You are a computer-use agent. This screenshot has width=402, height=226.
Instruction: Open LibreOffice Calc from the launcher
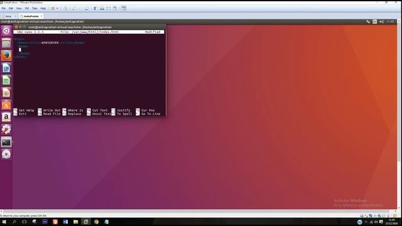click(6, 80)
